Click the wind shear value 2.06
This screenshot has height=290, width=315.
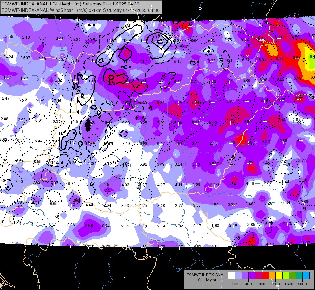71,225
